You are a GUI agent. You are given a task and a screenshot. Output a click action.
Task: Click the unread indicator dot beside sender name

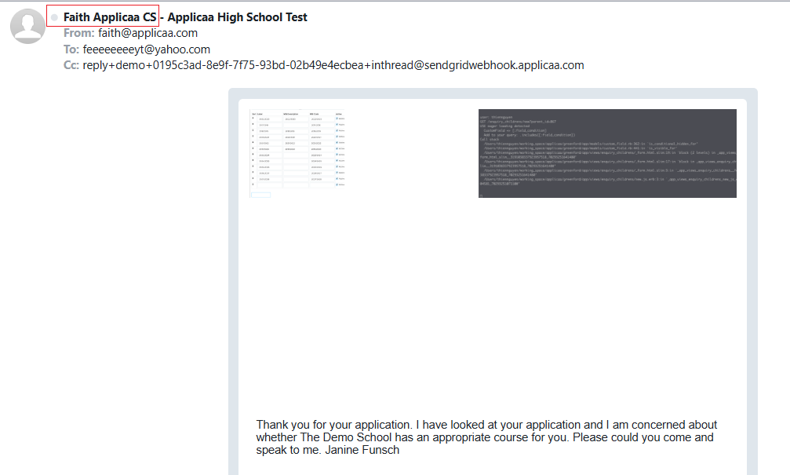coord(53,16)
